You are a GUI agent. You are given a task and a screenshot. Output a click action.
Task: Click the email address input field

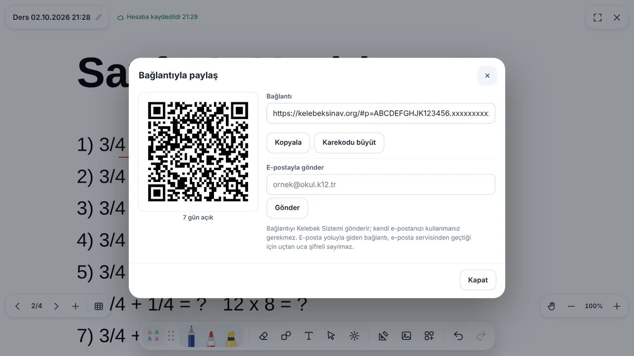(x=381, y=184)
